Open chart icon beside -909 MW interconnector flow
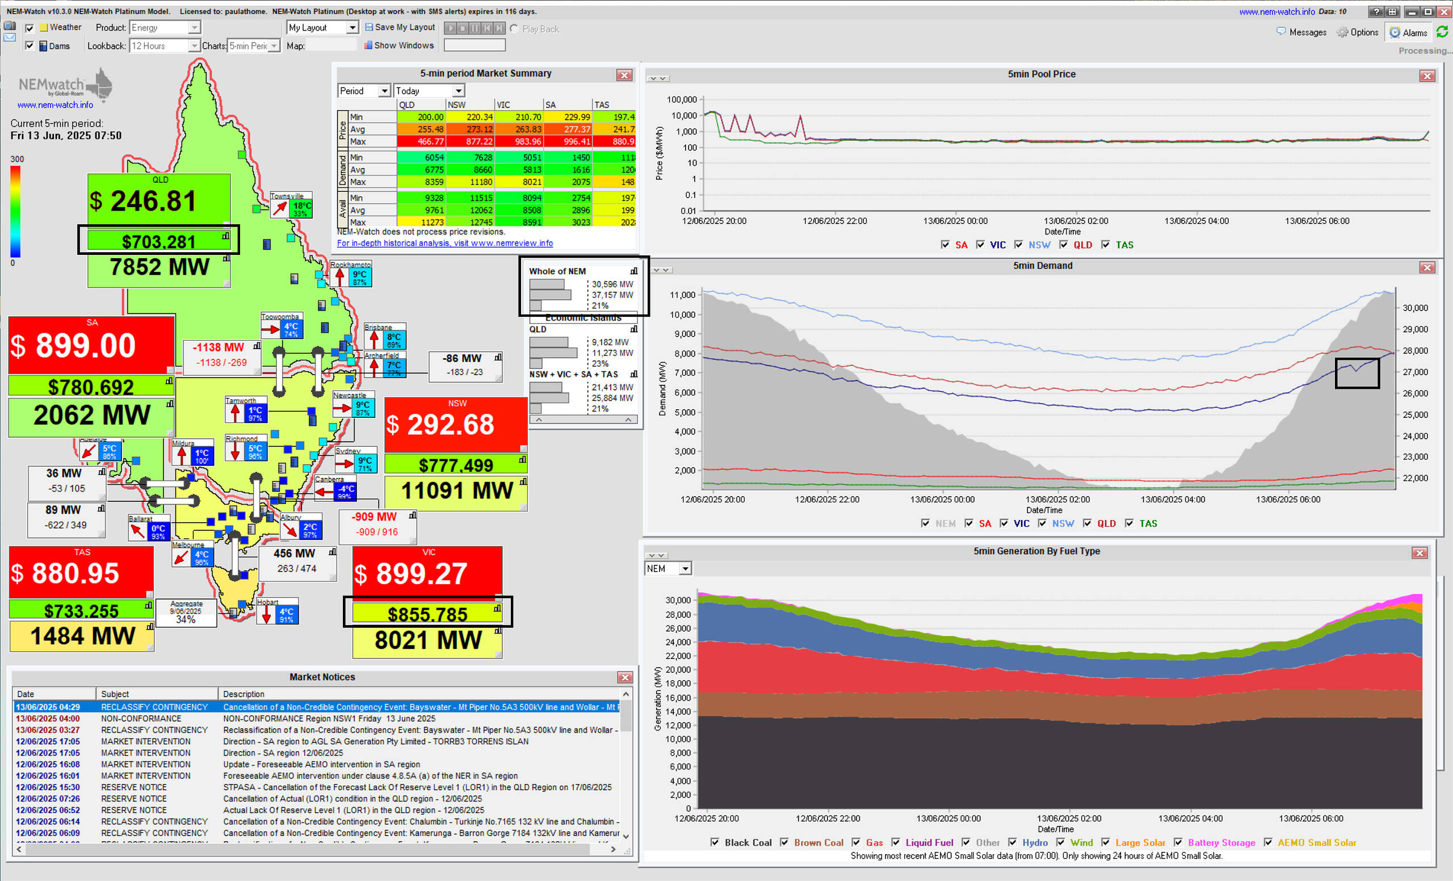 413,515
